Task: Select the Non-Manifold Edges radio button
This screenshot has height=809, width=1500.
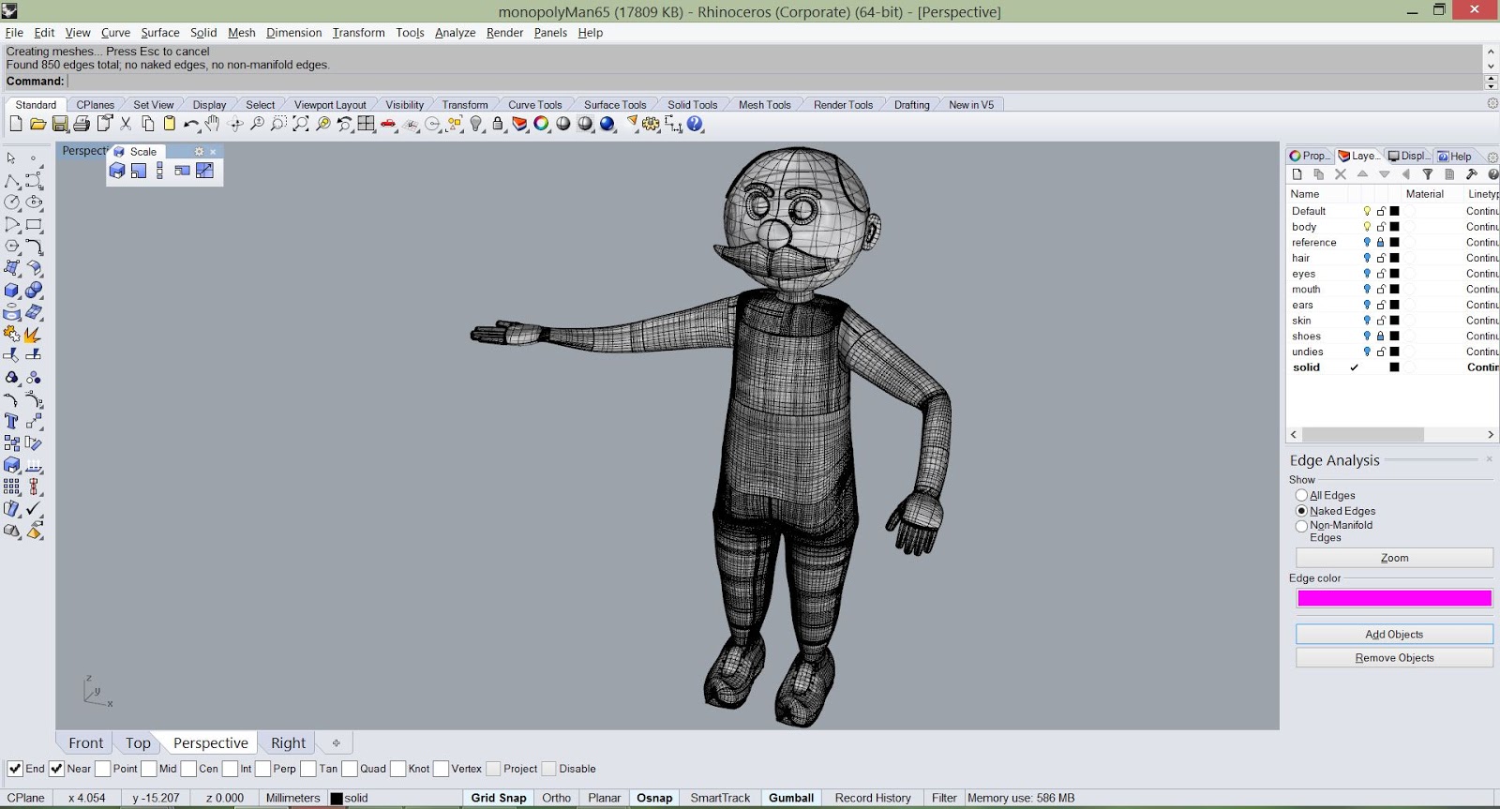Action: (1301, 526)
